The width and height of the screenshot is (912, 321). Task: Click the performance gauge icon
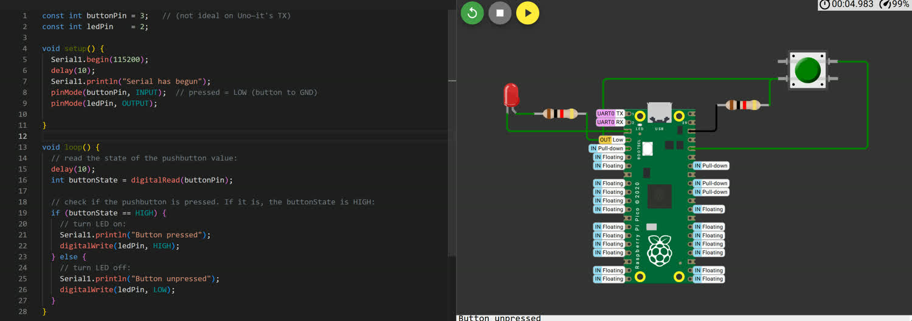click(x=886, y=4)
